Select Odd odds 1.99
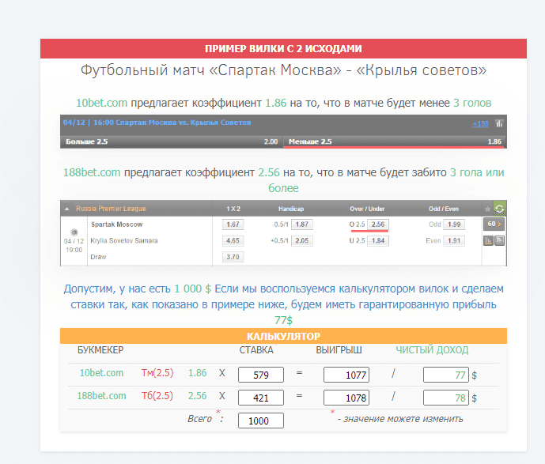The height and width of the screenshot is (464, 545). pos(454,224)
